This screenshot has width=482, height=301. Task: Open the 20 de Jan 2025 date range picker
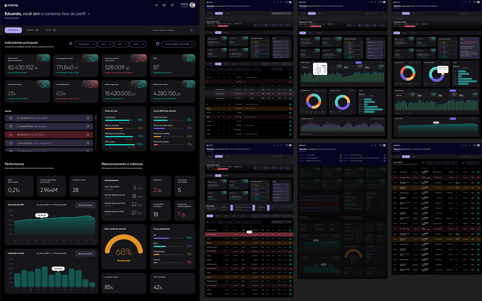178,44
